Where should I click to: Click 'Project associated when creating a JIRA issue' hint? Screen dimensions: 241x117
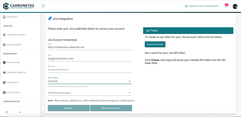click(x=68, y=87)
